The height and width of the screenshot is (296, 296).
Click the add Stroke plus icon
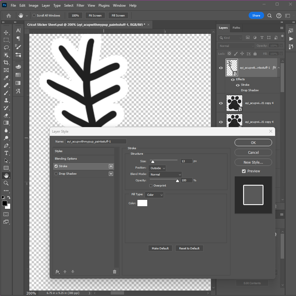111,166
